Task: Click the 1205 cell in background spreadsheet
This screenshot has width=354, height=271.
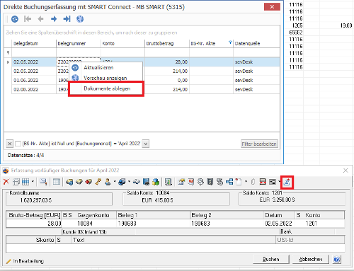Action: [297, 25]
